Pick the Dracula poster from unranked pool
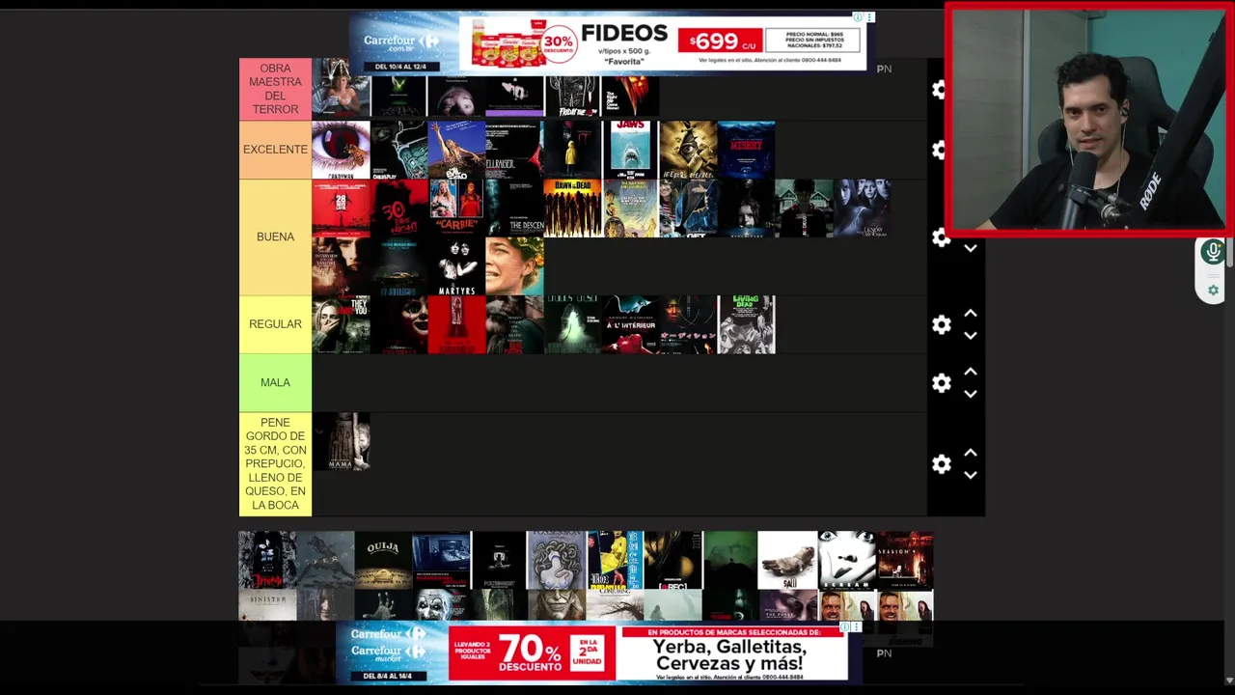Viewport: 1235px width, 695px height. point(267,560)
